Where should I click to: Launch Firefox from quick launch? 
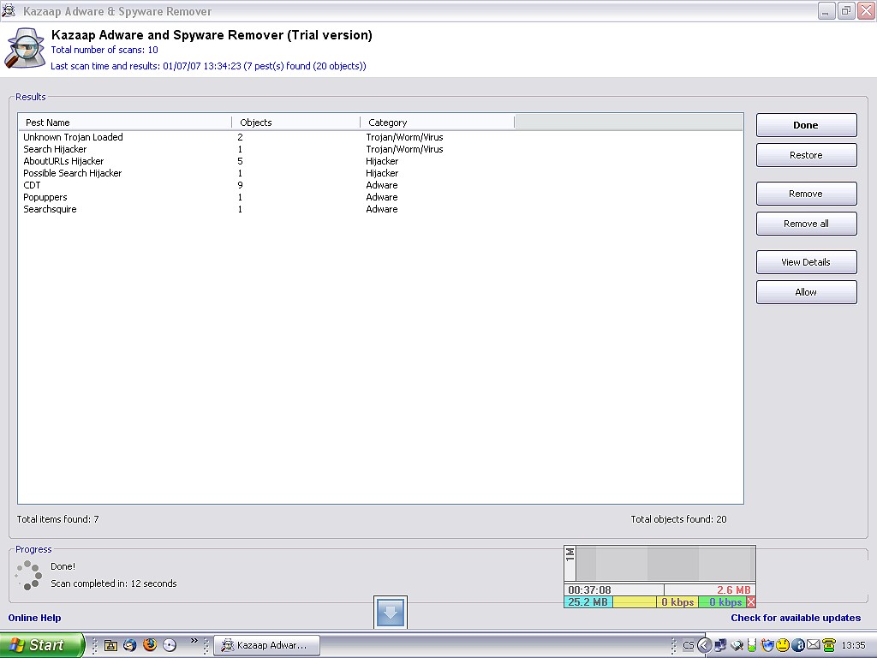click(x=149, y=644)
